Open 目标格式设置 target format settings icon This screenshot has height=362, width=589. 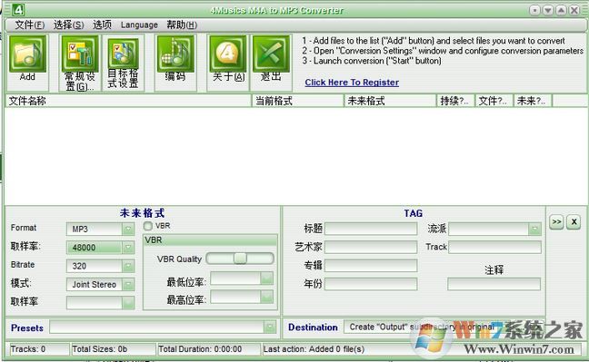[124, 54]
